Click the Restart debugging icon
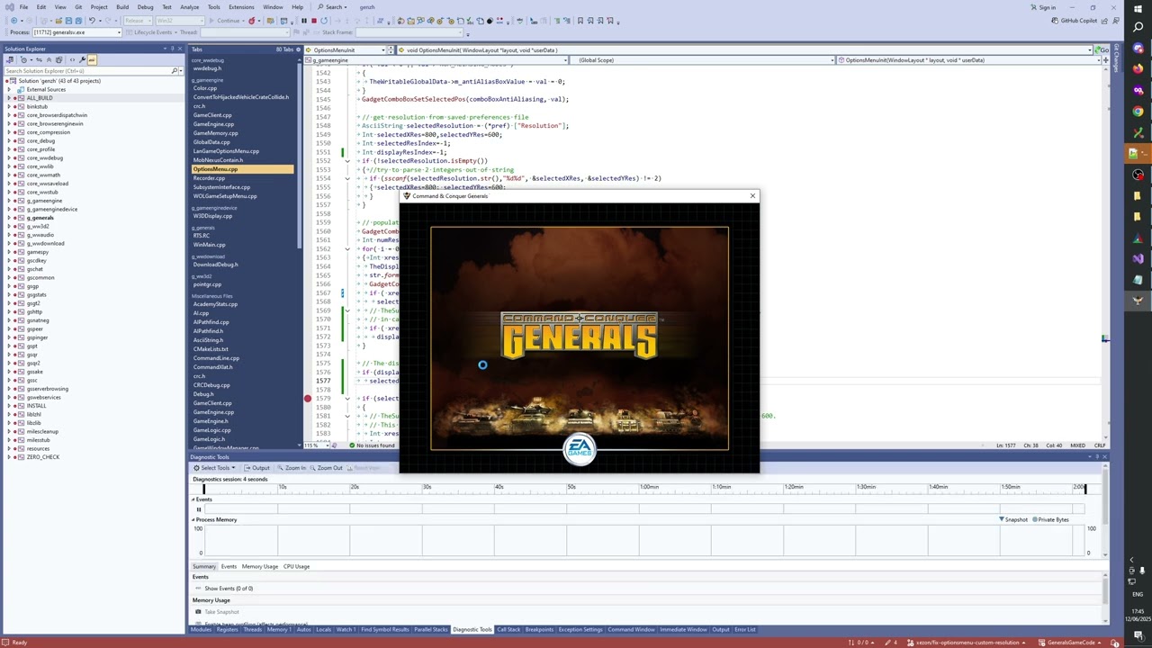 tap(324, 21)
